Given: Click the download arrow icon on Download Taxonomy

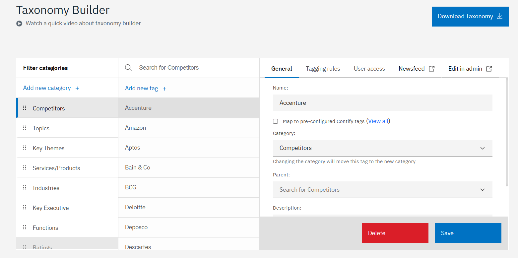Looking at the screenshot, I should pyautogui.click(x=500, y=16).
